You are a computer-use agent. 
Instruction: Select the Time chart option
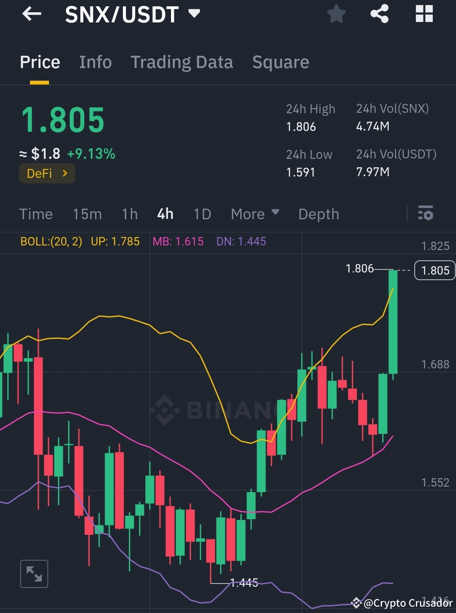click(x=36, y=214)
